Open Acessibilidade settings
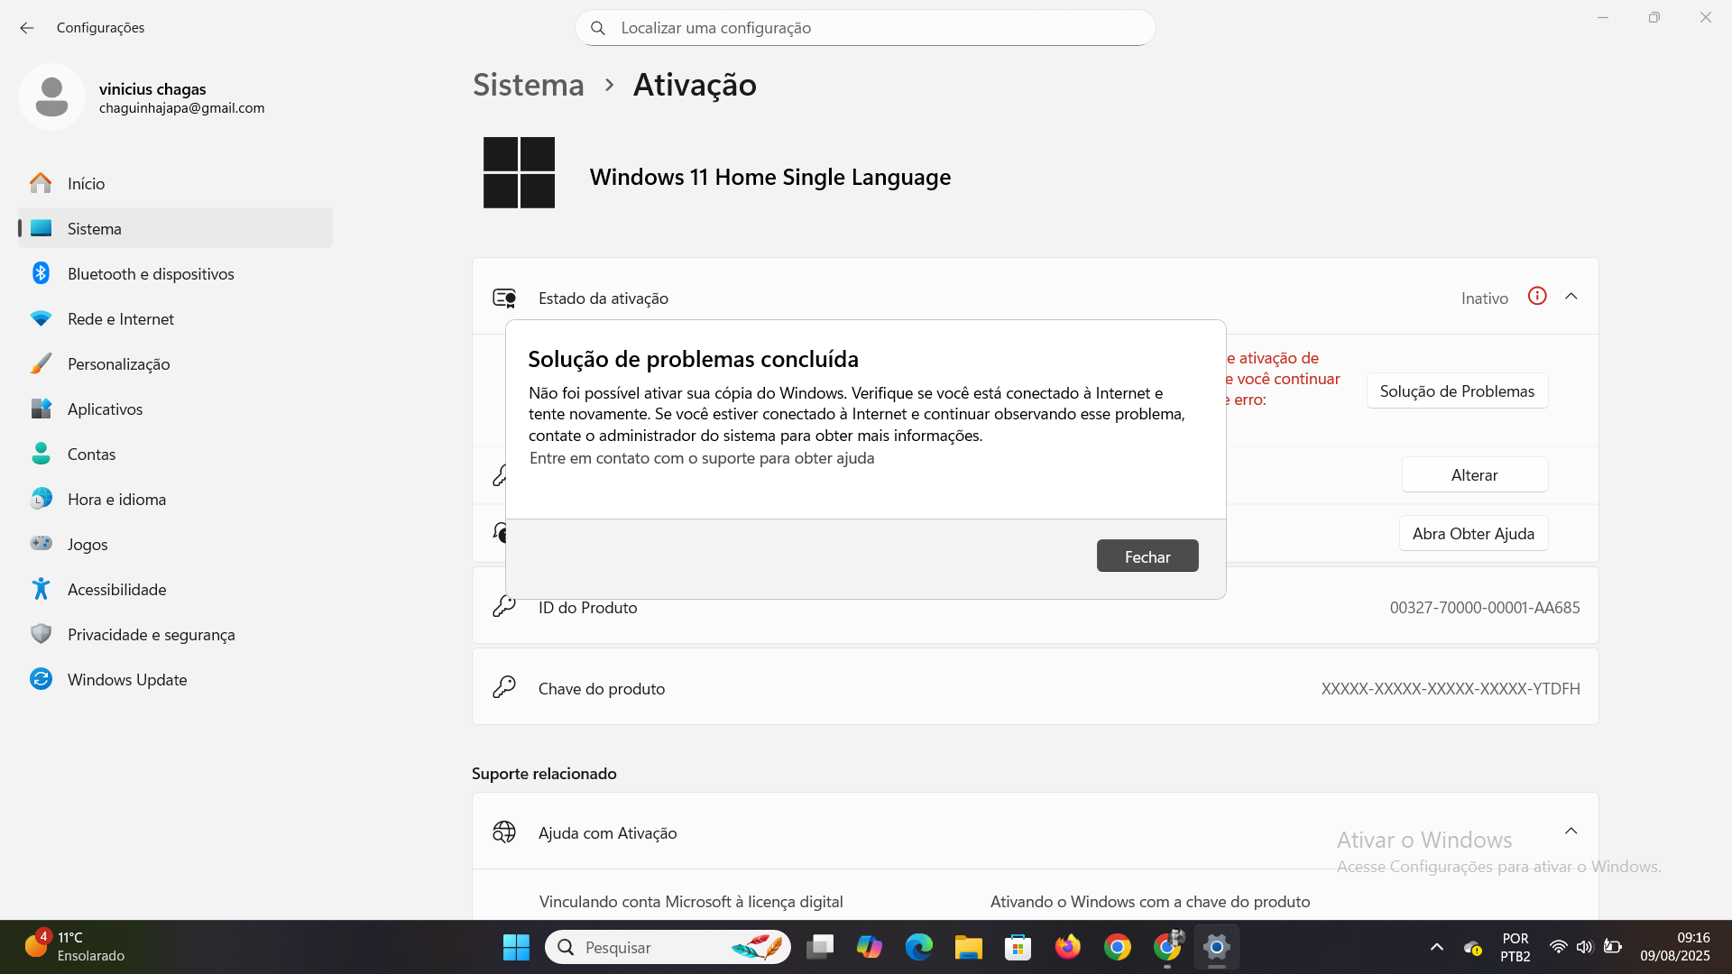Viewport: 1732px width, 974px height. (x=175, y=589)
